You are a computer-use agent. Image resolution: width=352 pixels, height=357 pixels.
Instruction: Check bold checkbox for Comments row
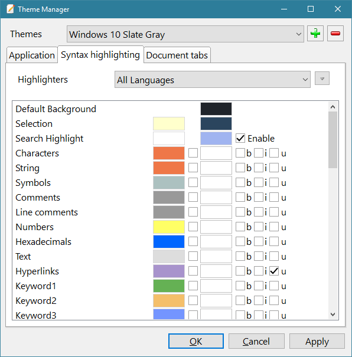240,197
